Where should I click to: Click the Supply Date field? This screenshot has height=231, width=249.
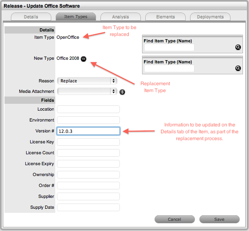[x=88, y=207]
